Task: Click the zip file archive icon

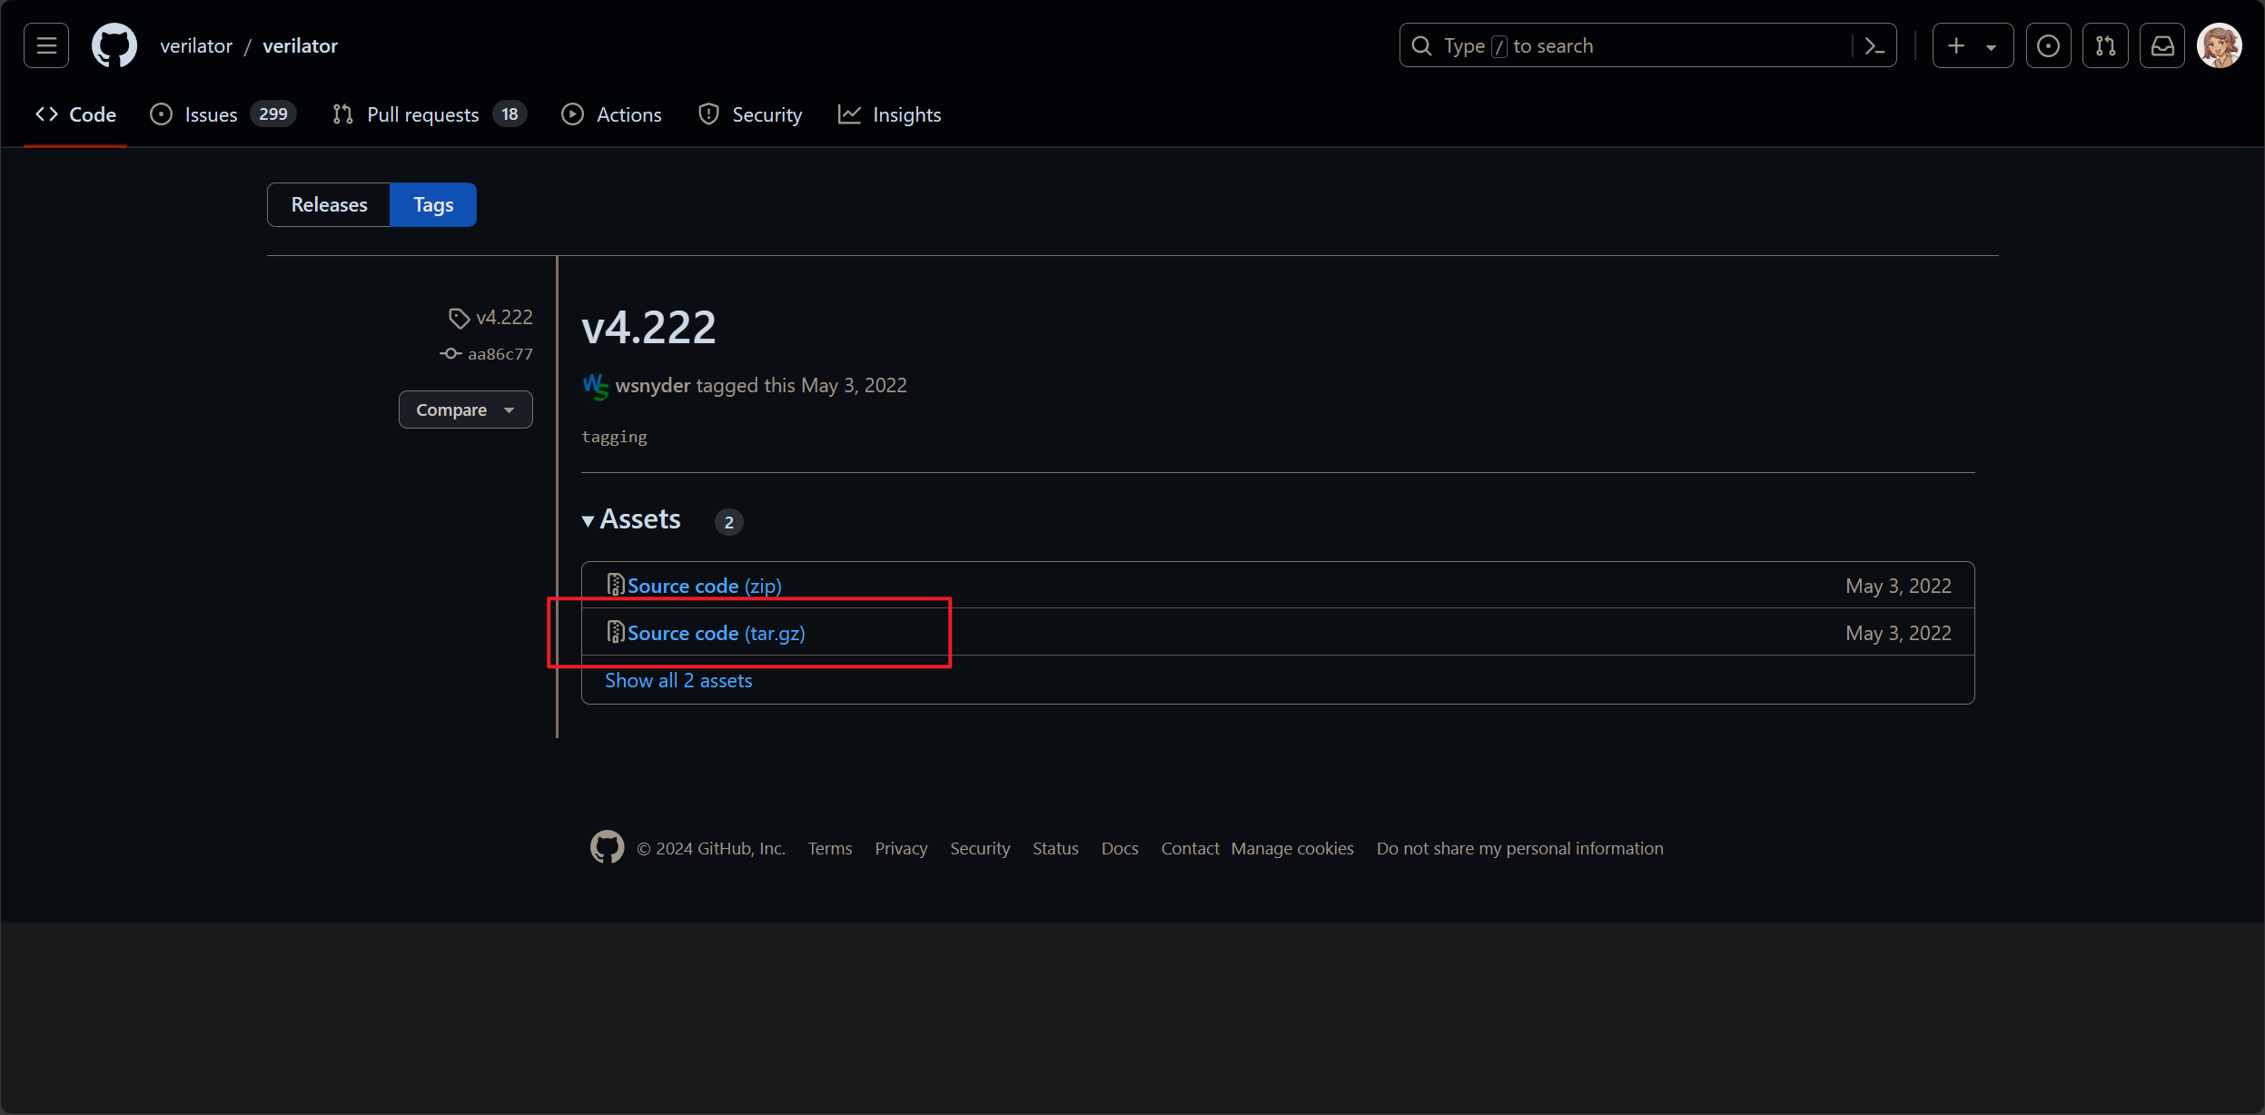Action: click(x=616, y=585)
